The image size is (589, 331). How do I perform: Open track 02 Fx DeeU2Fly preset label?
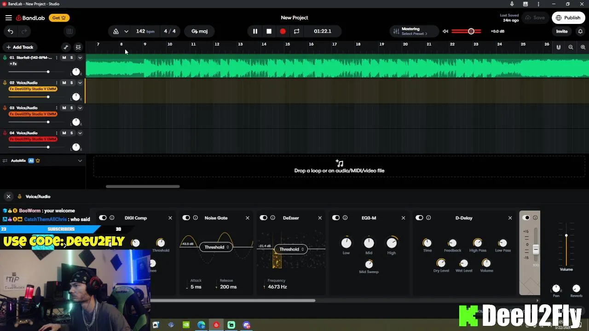(33, 89)
